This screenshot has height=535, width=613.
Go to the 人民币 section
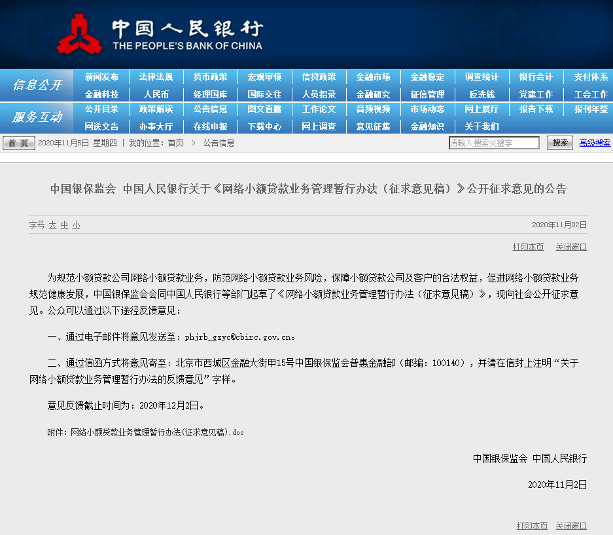tap(156, 94)
